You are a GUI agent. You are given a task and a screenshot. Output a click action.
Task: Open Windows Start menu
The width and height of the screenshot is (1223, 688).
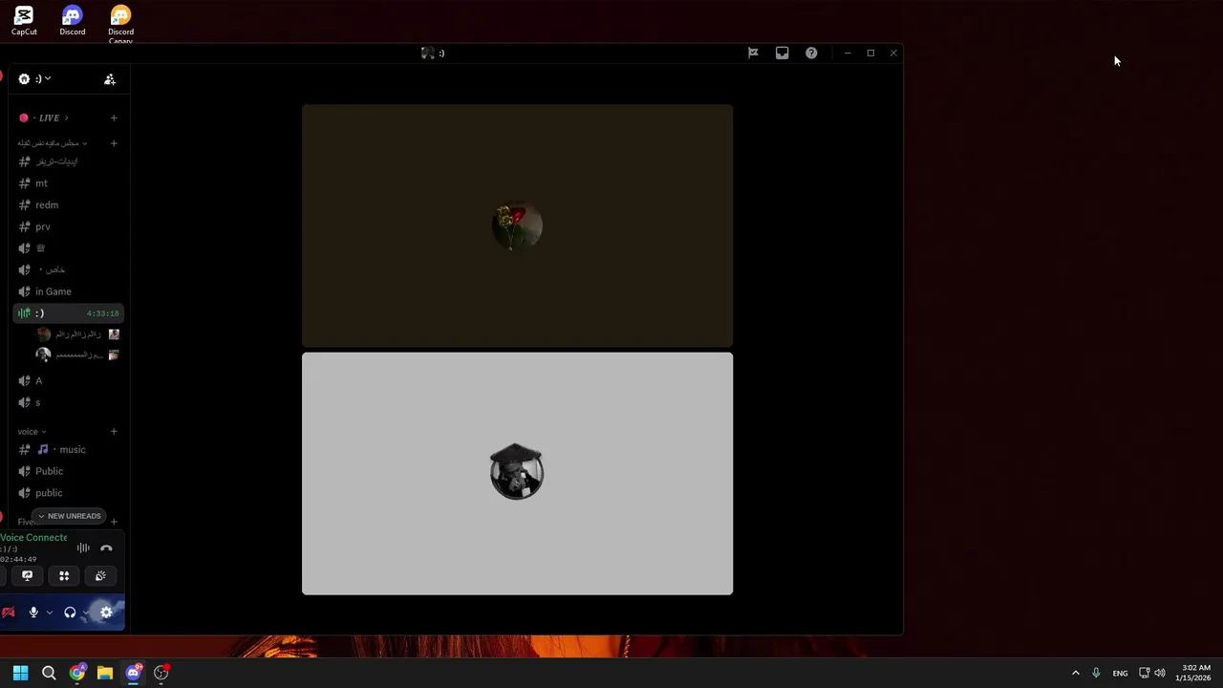(20, 673)
